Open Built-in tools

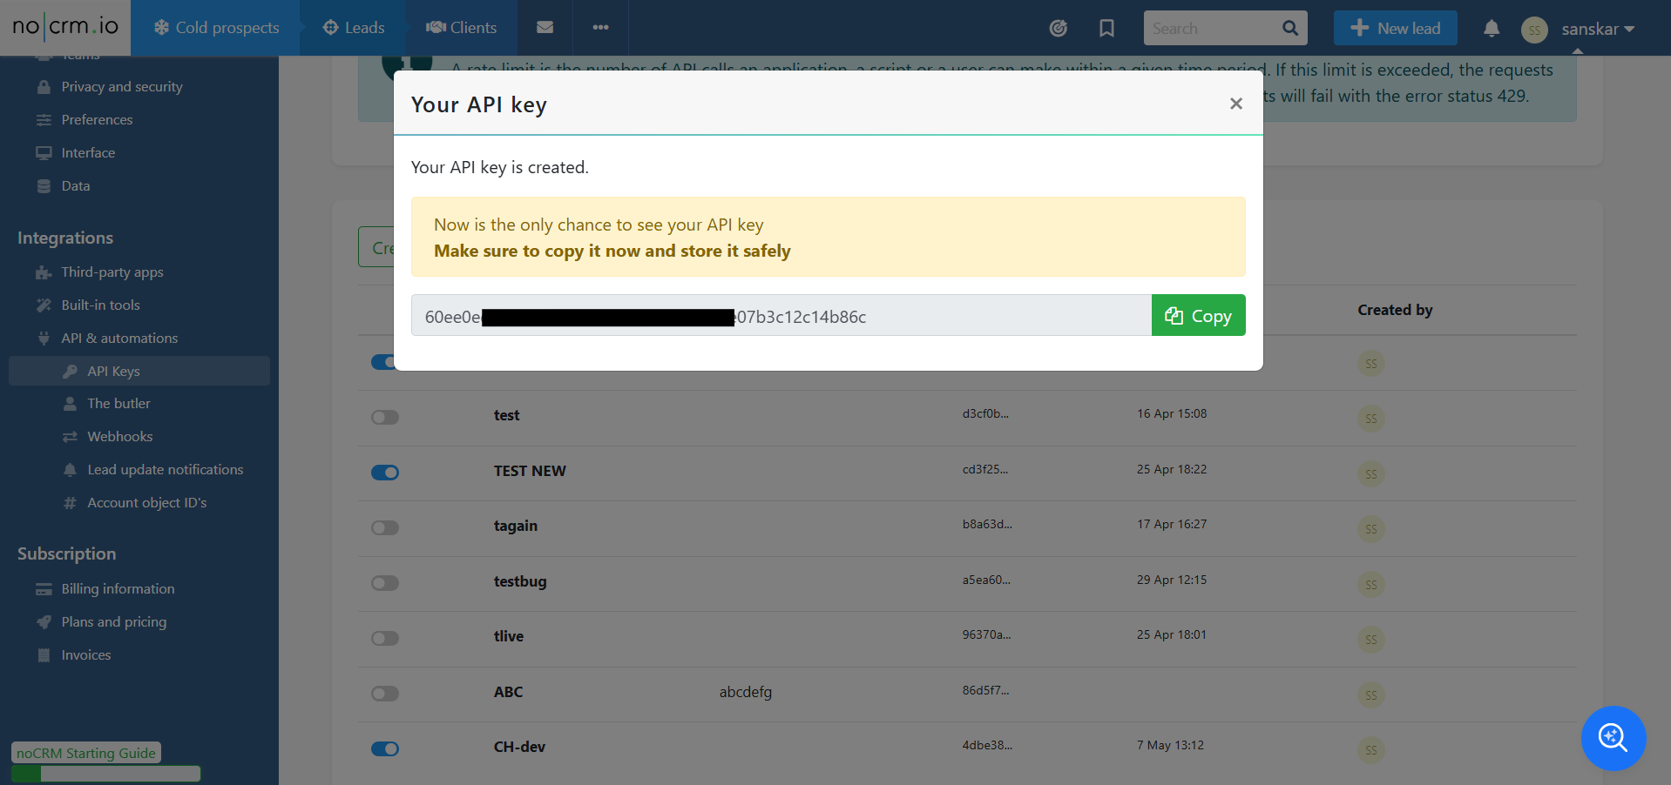pos(100,305)
